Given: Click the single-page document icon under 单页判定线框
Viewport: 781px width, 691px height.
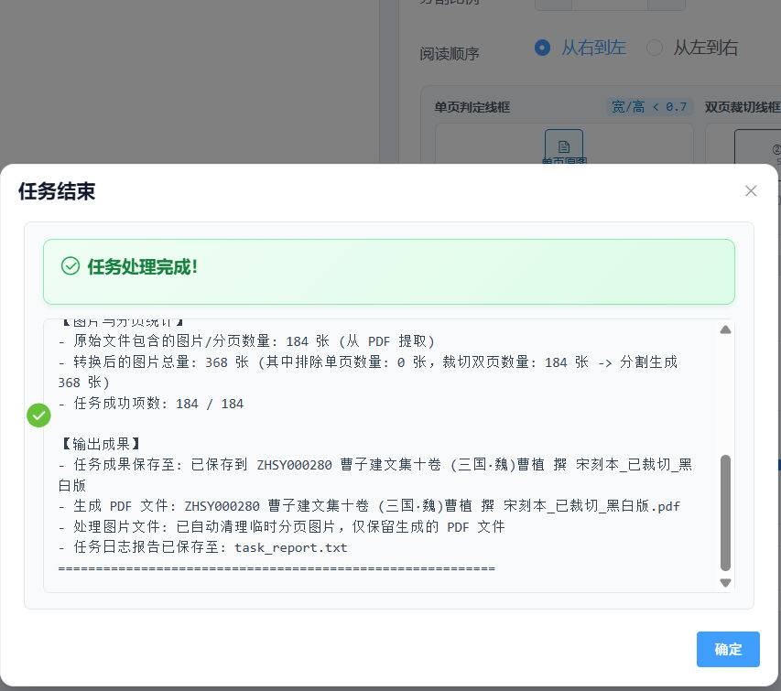Looking at the screenshot, I should tap(564, 146).
